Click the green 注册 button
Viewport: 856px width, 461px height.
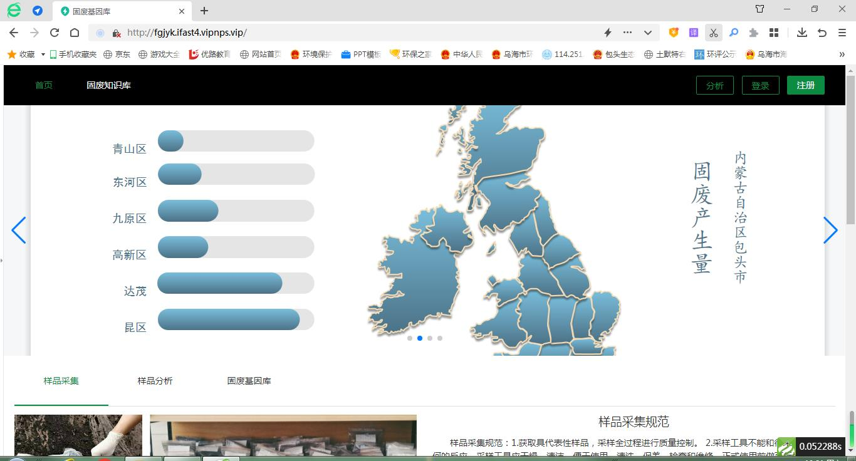coord(805,85)
